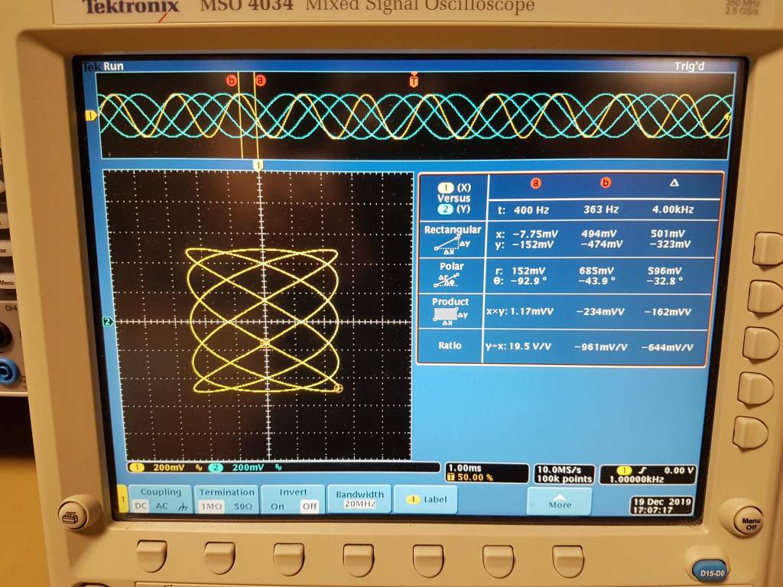The image size is (783, 587).
Task: Click the Polar readout icon
Action: [x=447, y=281]
